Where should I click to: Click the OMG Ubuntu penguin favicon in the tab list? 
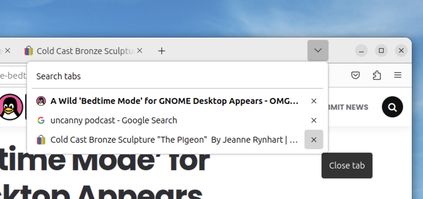pyautogui.click(x=41, y=101)
